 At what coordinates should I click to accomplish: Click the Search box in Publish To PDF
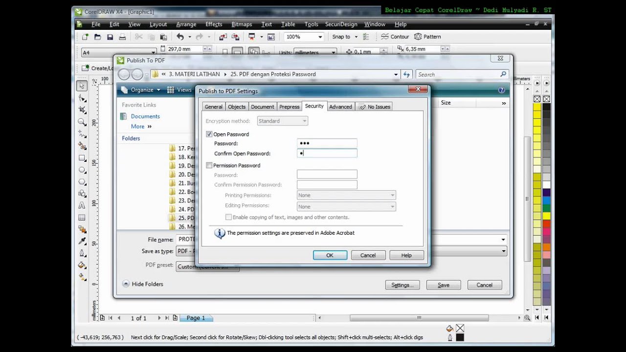pyautogui.click(x=462, y=74)
